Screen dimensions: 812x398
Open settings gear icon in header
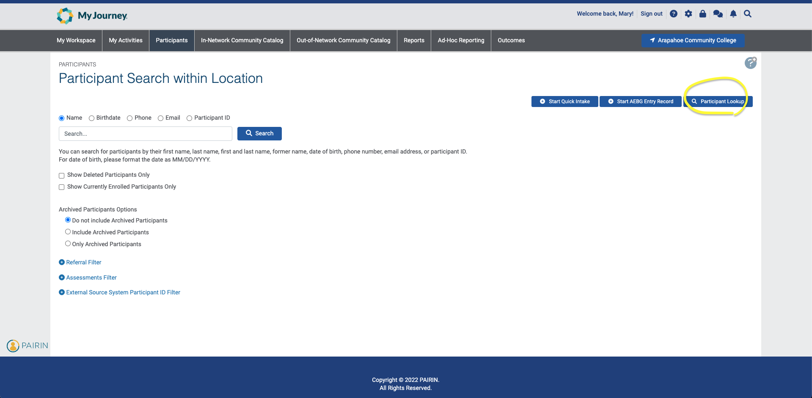click(688, 14)
